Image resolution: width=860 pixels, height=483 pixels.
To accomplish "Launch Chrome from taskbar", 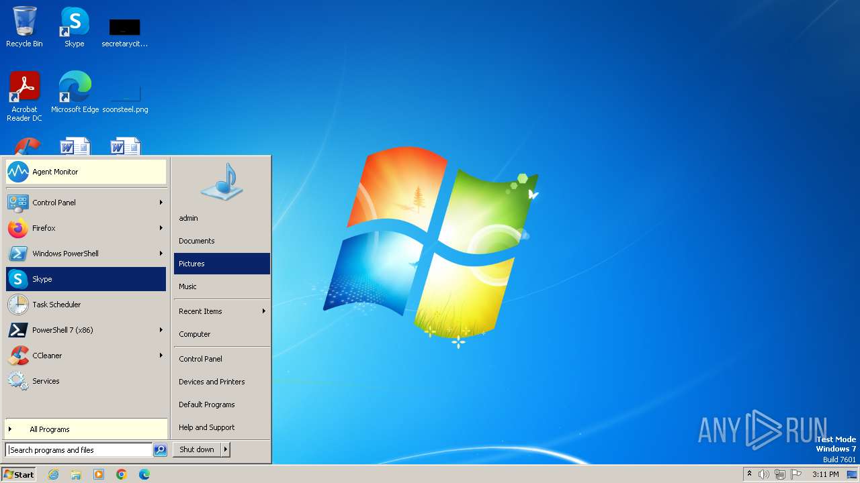I will [122, 474].
